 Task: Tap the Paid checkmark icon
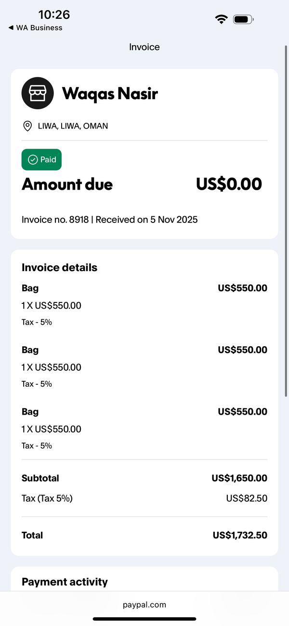pyautogui.click(x=33, y=159)
